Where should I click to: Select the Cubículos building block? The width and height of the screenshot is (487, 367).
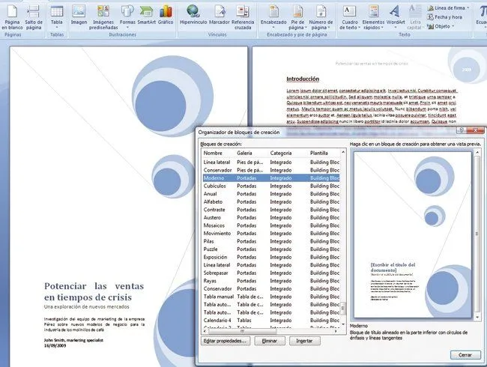(271, 186)
